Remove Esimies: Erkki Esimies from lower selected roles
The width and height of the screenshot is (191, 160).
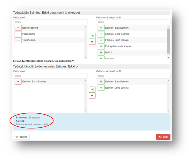coord(18,81)
